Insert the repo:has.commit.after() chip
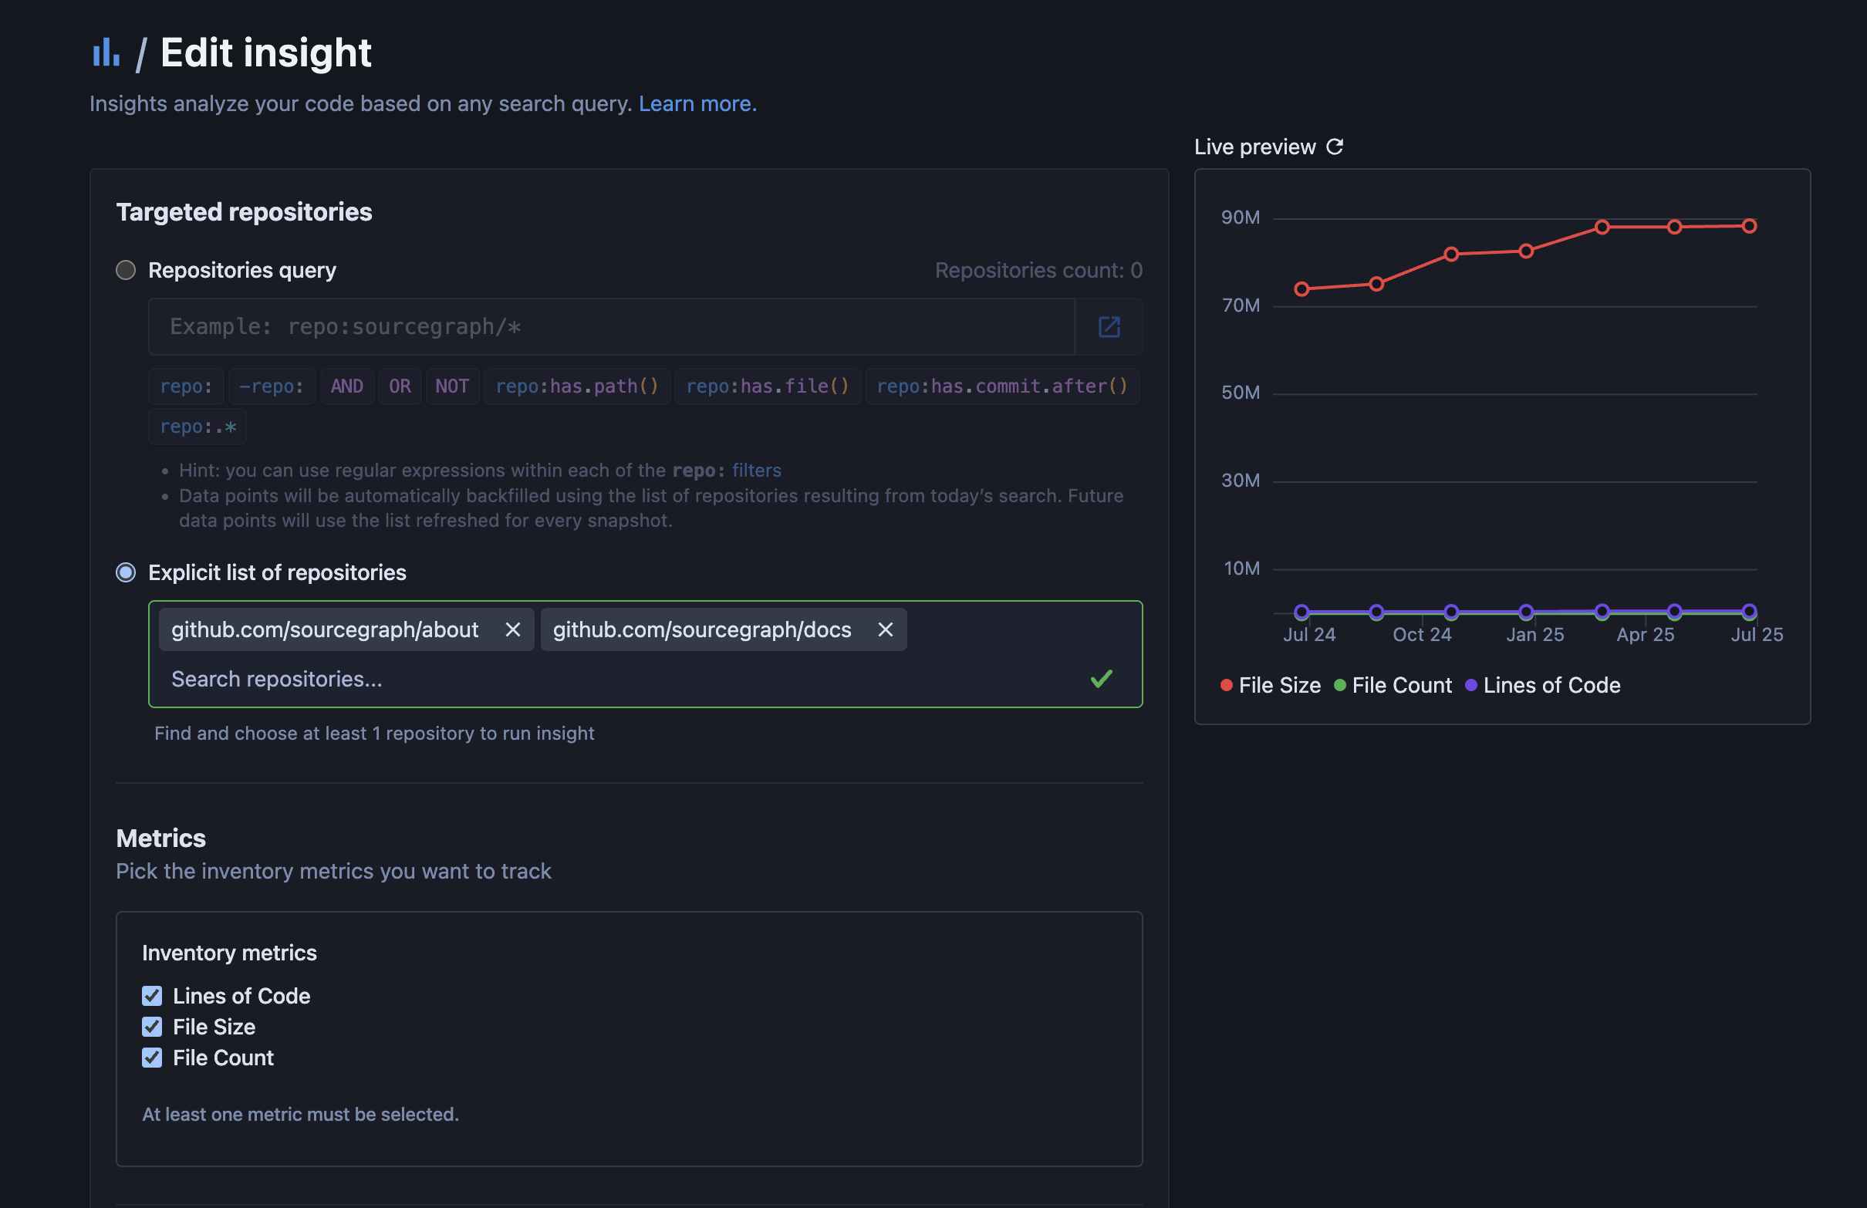Viewport: 1867px width, 1208px height. pos(1001,386)
